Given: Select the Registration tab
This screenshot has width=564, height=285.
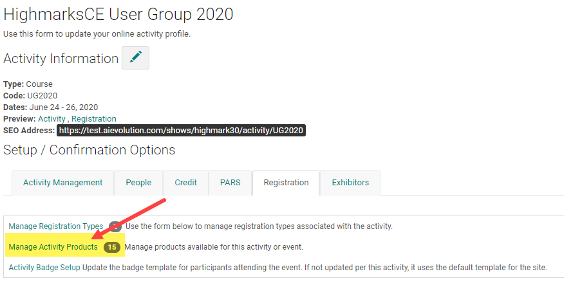Looking at the screenshot, I should (286, 183).
